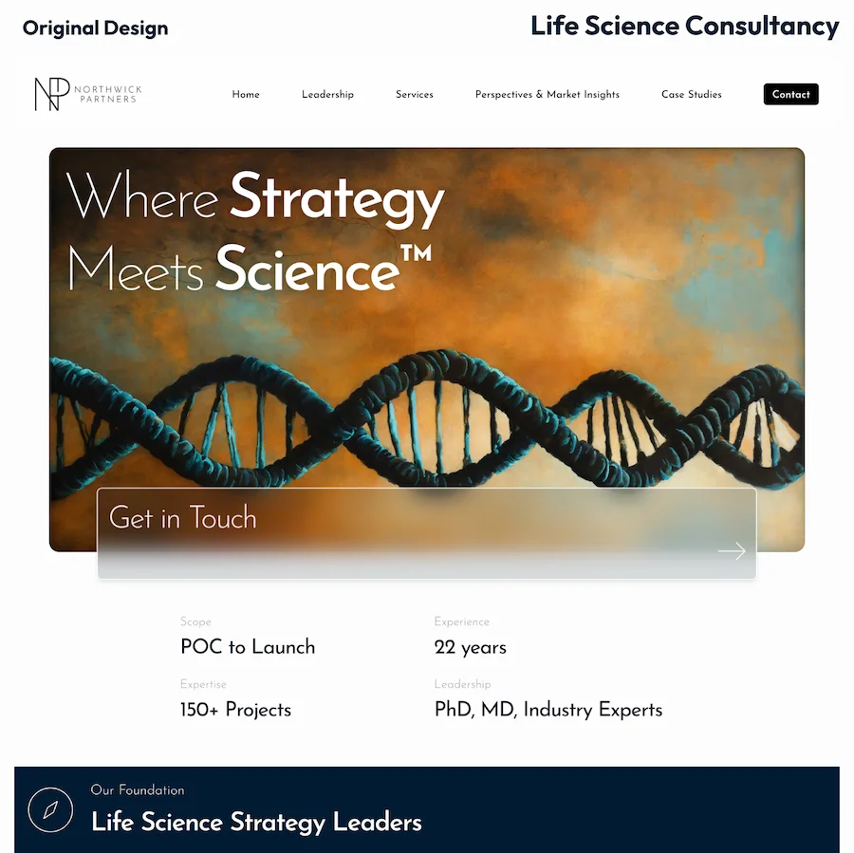Open the Services menu link

coord(415,94)
